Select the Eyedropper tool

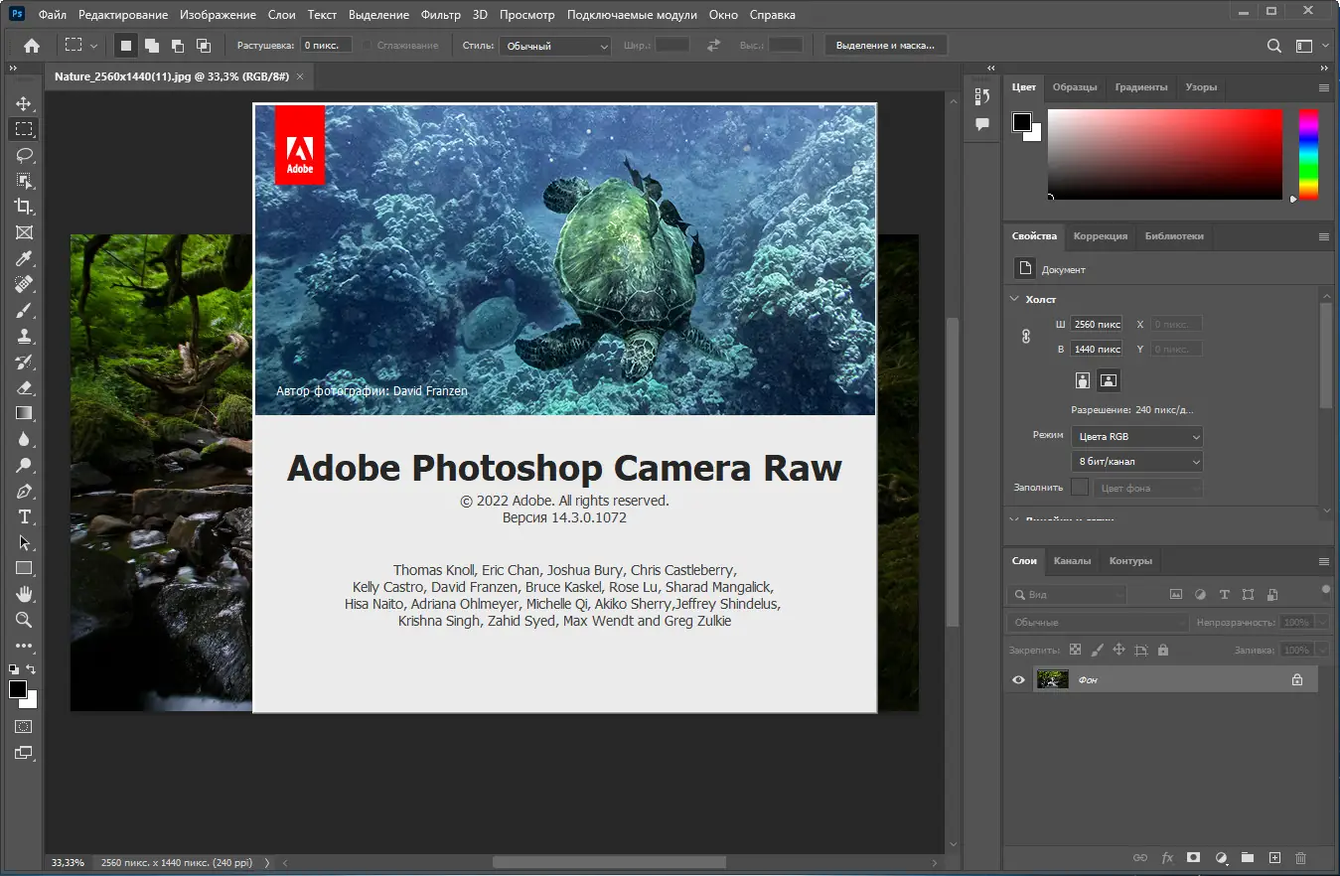24,258
